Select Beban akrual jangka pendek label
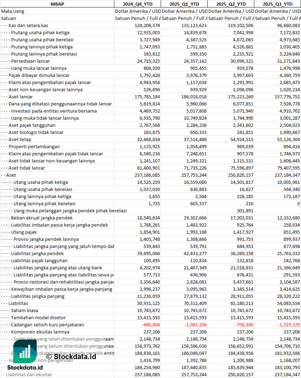Screen dimensions: 301x378 pyautogui.click(x=42, y=218)
